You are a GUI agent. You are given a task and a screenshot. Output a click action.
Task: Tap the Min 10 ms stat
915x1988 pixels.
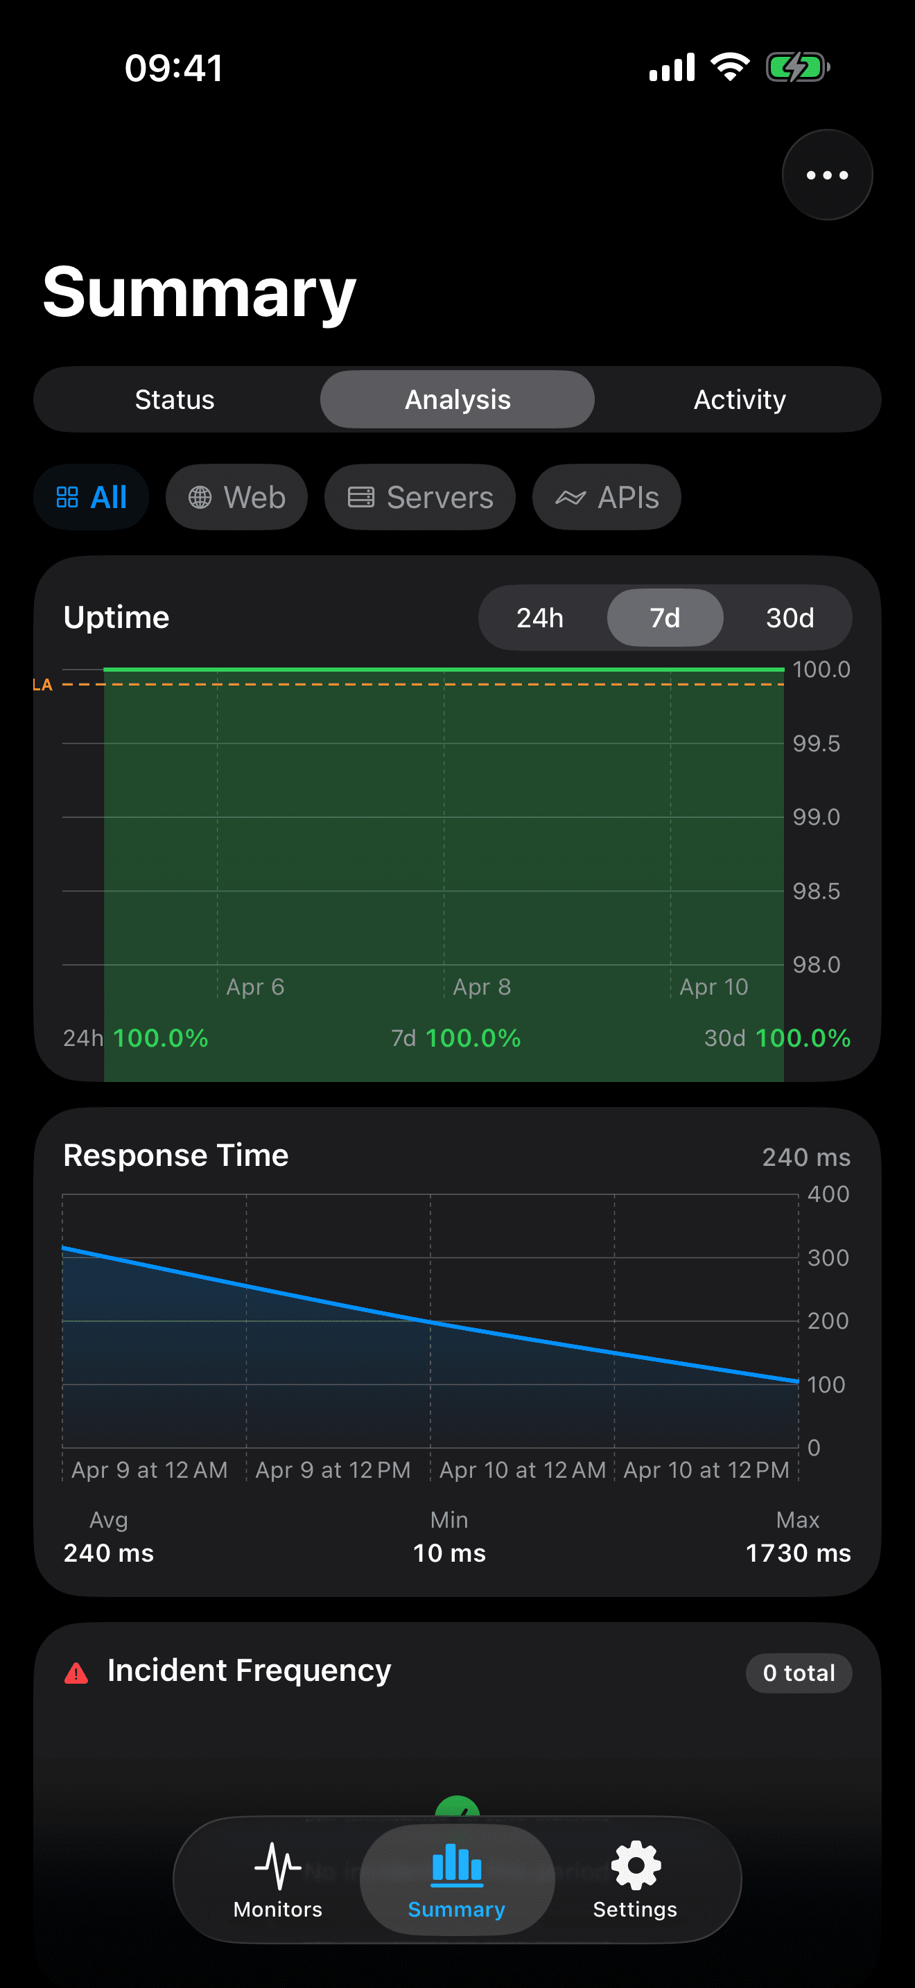pos(449,1537)
